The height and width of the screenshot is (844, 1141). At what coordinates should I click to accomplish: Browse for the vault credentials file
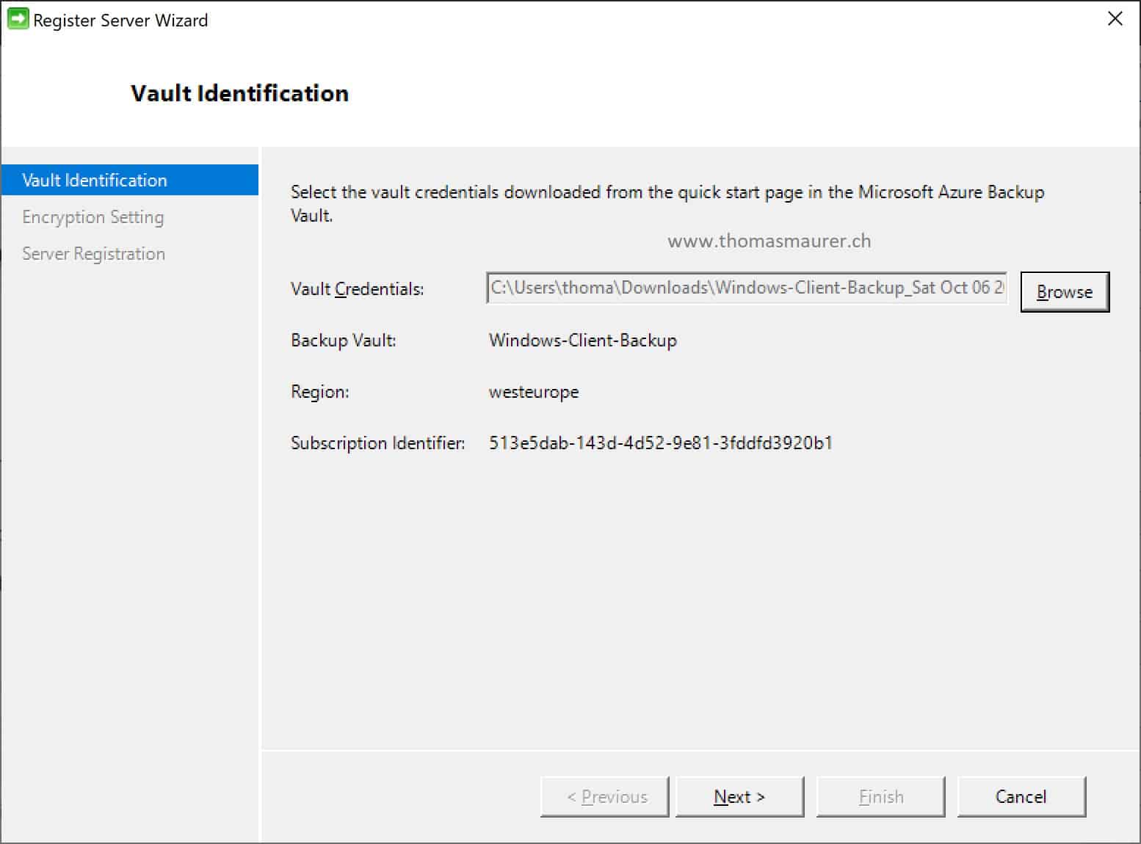coord(1065,291)
